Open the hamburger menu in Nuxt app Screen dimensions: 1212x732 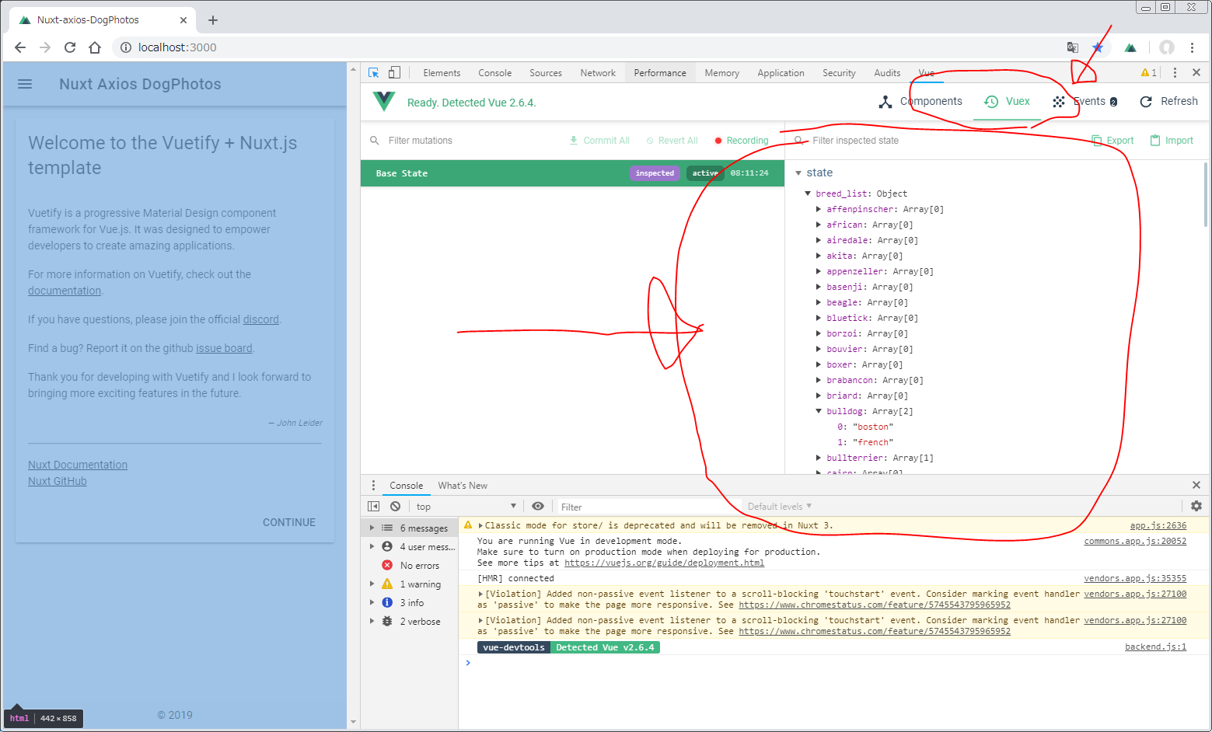tap(25, 84)
